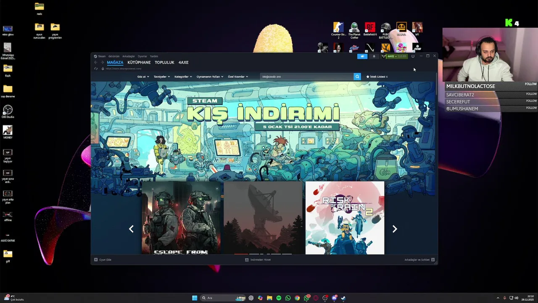Open Discord from the taskbar

tap(334, 298)
